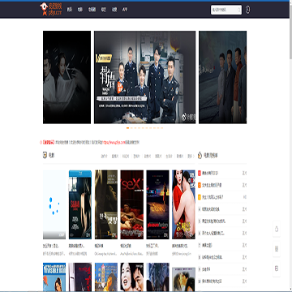Screen dimensions: 292x292
Task: Click the red URL link in notice bar
Action: tap(114, 142)
